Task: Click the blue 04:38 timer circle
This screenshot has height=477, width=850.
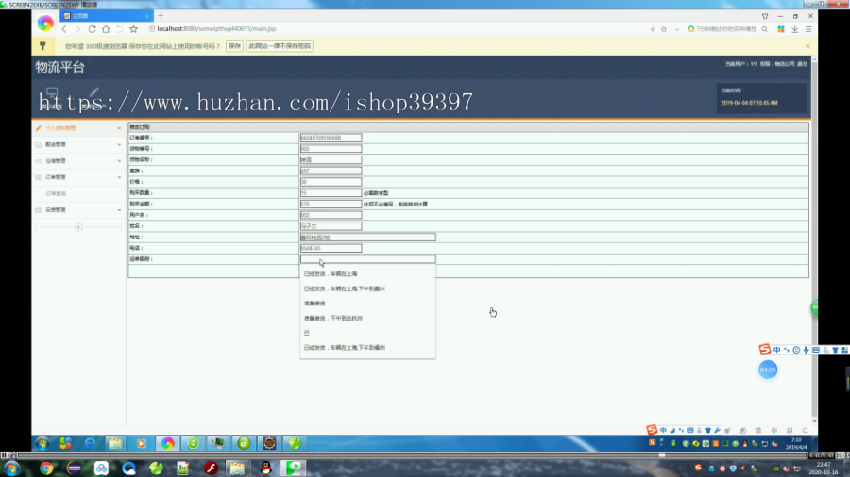Action: [x=768, y=370]
